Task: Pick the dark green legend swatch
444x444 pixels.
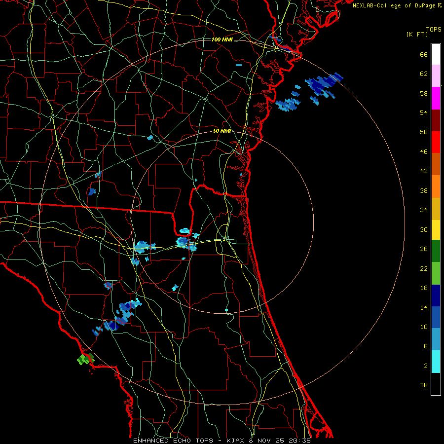Action: coord(436,251)
